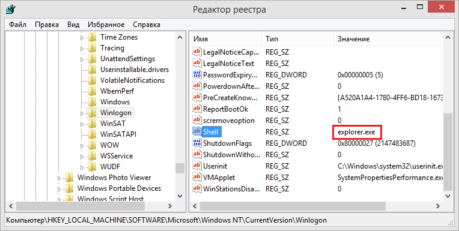Sort values by the Тип column header
Viewport: 459px width, 231px height.
(x=298, y=39)
